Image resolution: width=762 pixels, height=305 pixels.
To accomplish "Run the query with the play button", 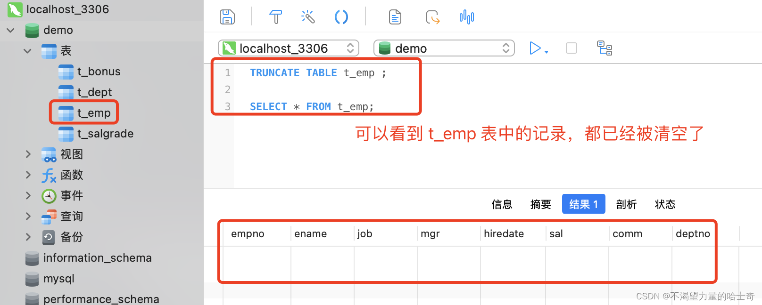I will [535, 48].
